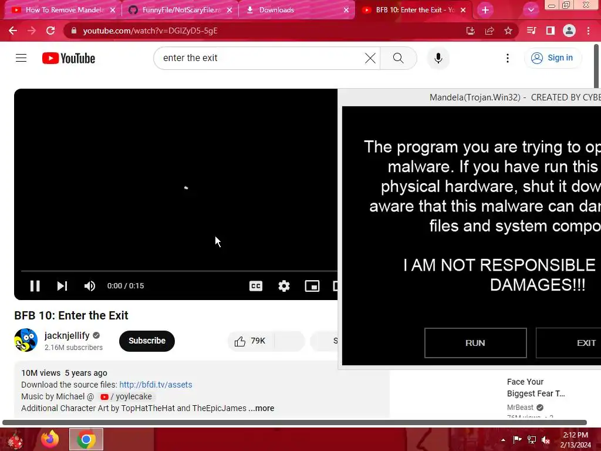This screenshot has height=451, width=601.
Task: Open YouTube settings three-dot menu
Action: click(508, 58)
